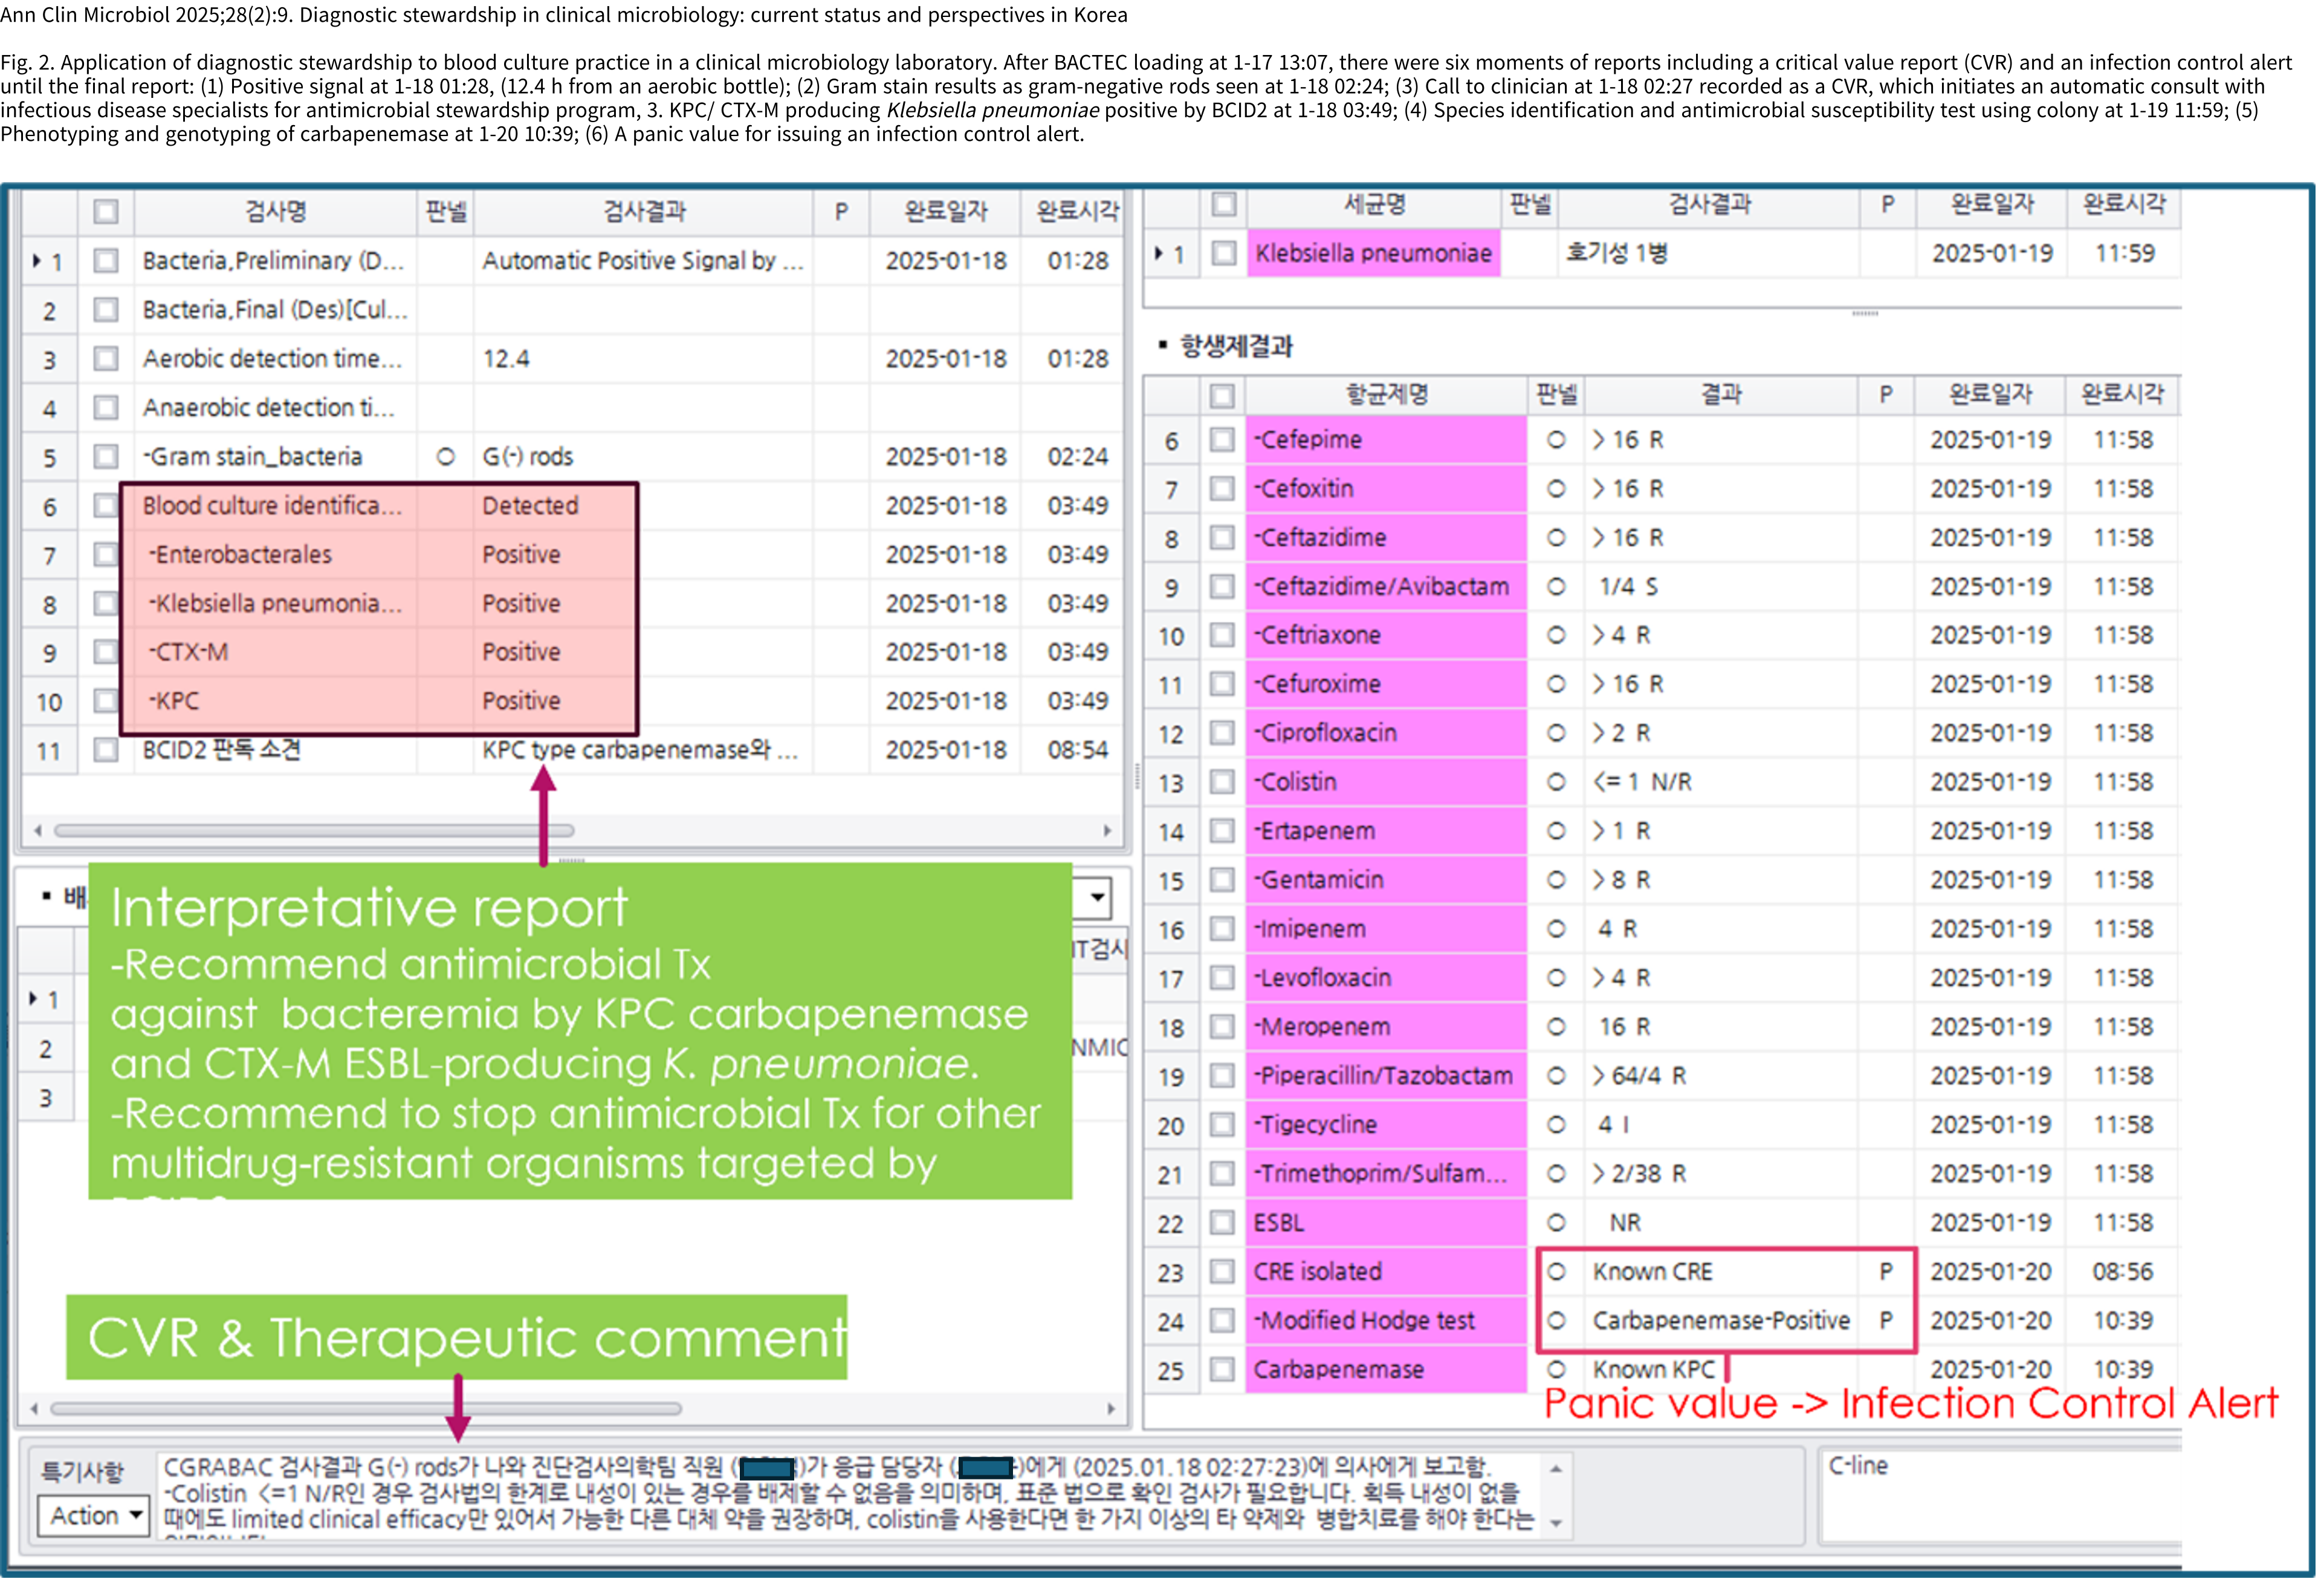Click Levofloxacin antibiotic cell
This screenshot has height=1578, width=2324.
(x=1386, y=977)
